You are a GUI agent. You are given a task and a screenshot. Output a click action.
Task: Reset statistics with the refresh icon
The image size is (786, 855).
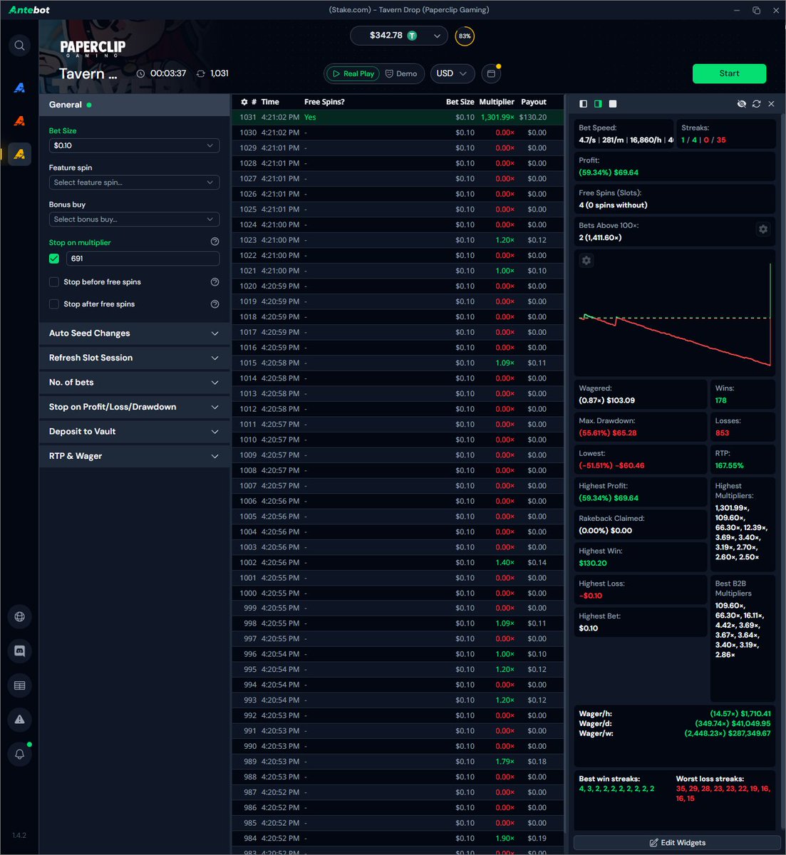coord(756,104)
